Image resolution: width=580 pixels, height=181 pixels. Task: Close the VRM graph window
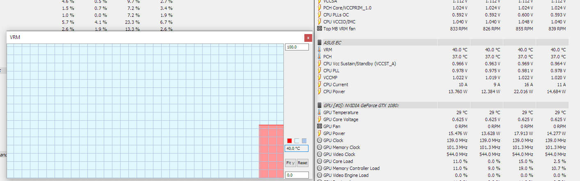point(308,38)
